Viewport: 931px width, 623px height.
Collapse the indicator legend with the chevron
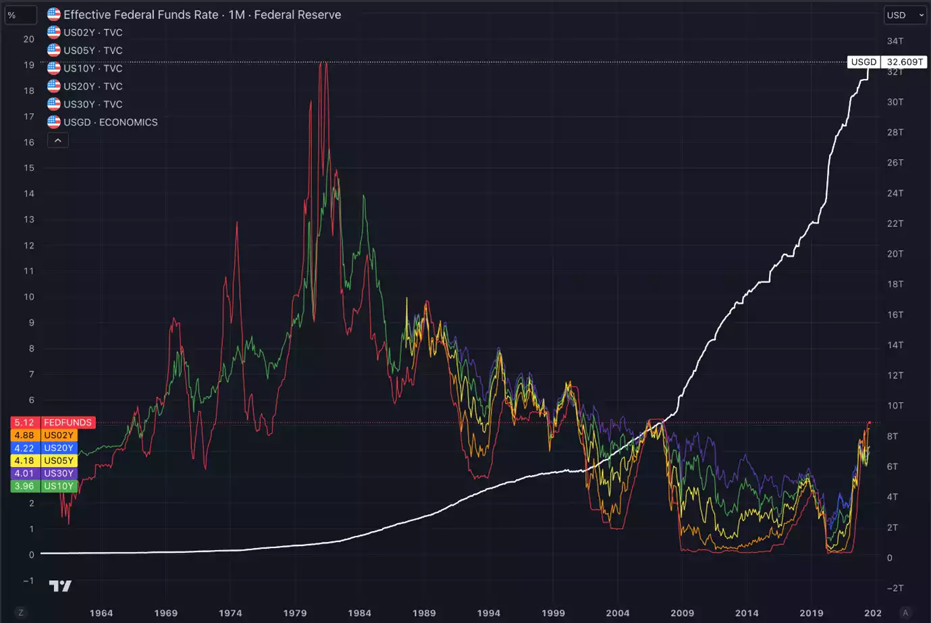coord(58,140)
